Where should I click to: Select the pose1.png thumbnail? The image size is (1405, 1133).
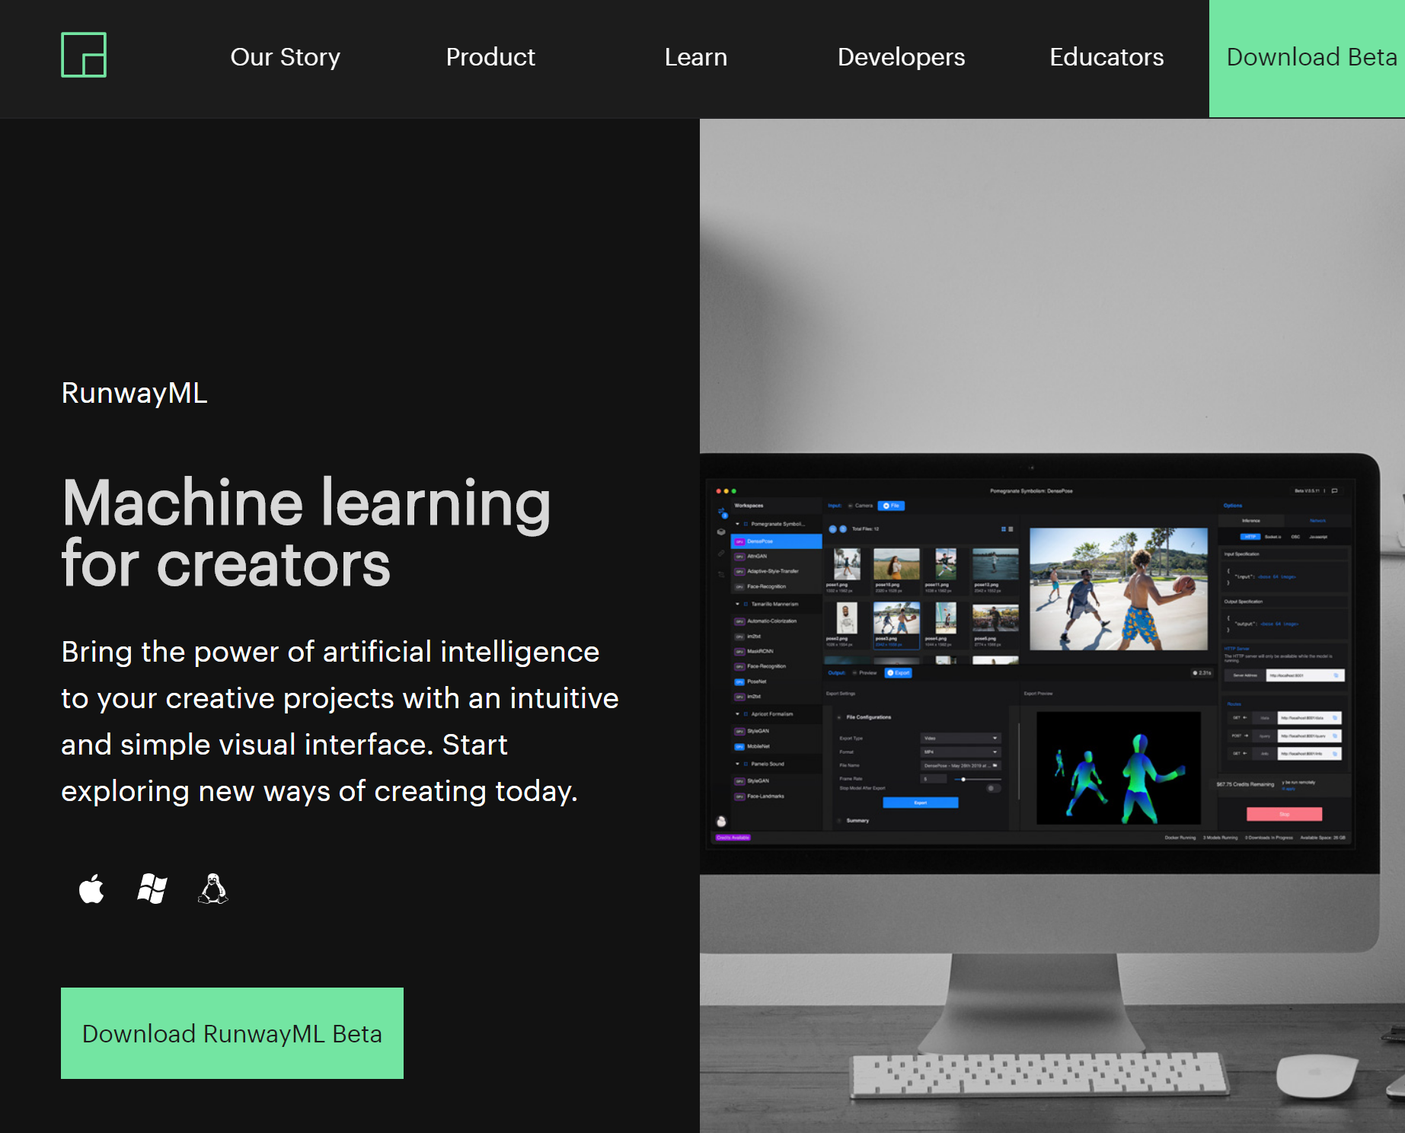[847, 564]
